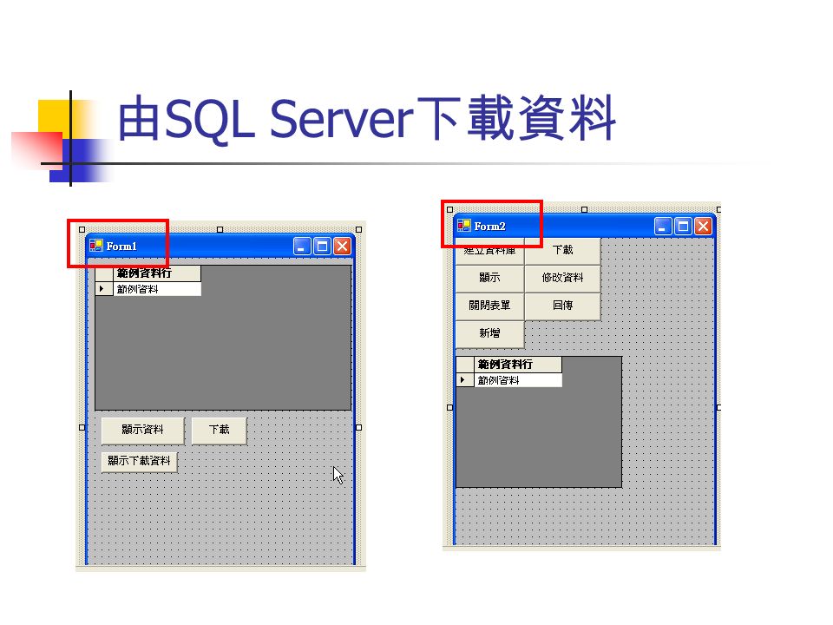Click the 下載 button in Form2
The height and width of the screenshot is (625, 833).
[x=562, y=250]
